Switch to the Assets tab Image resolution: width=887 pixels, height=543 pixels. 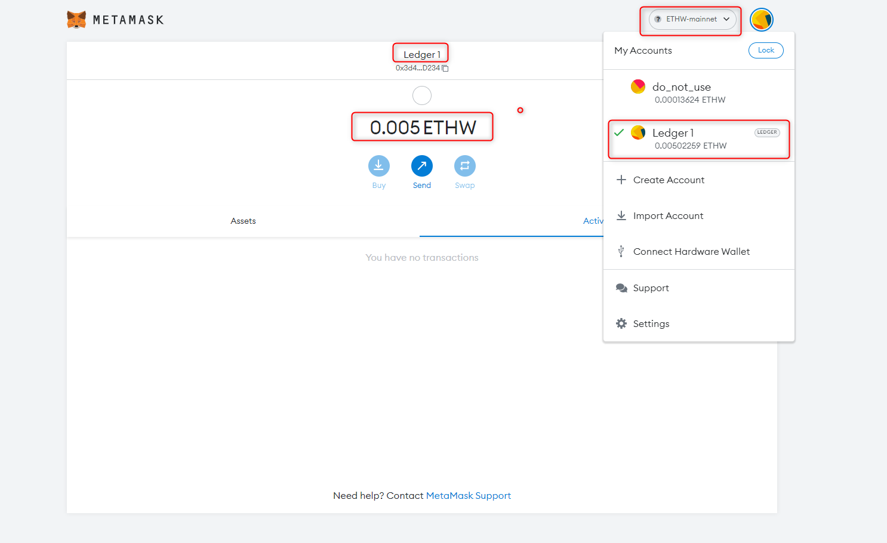(243, 221)
